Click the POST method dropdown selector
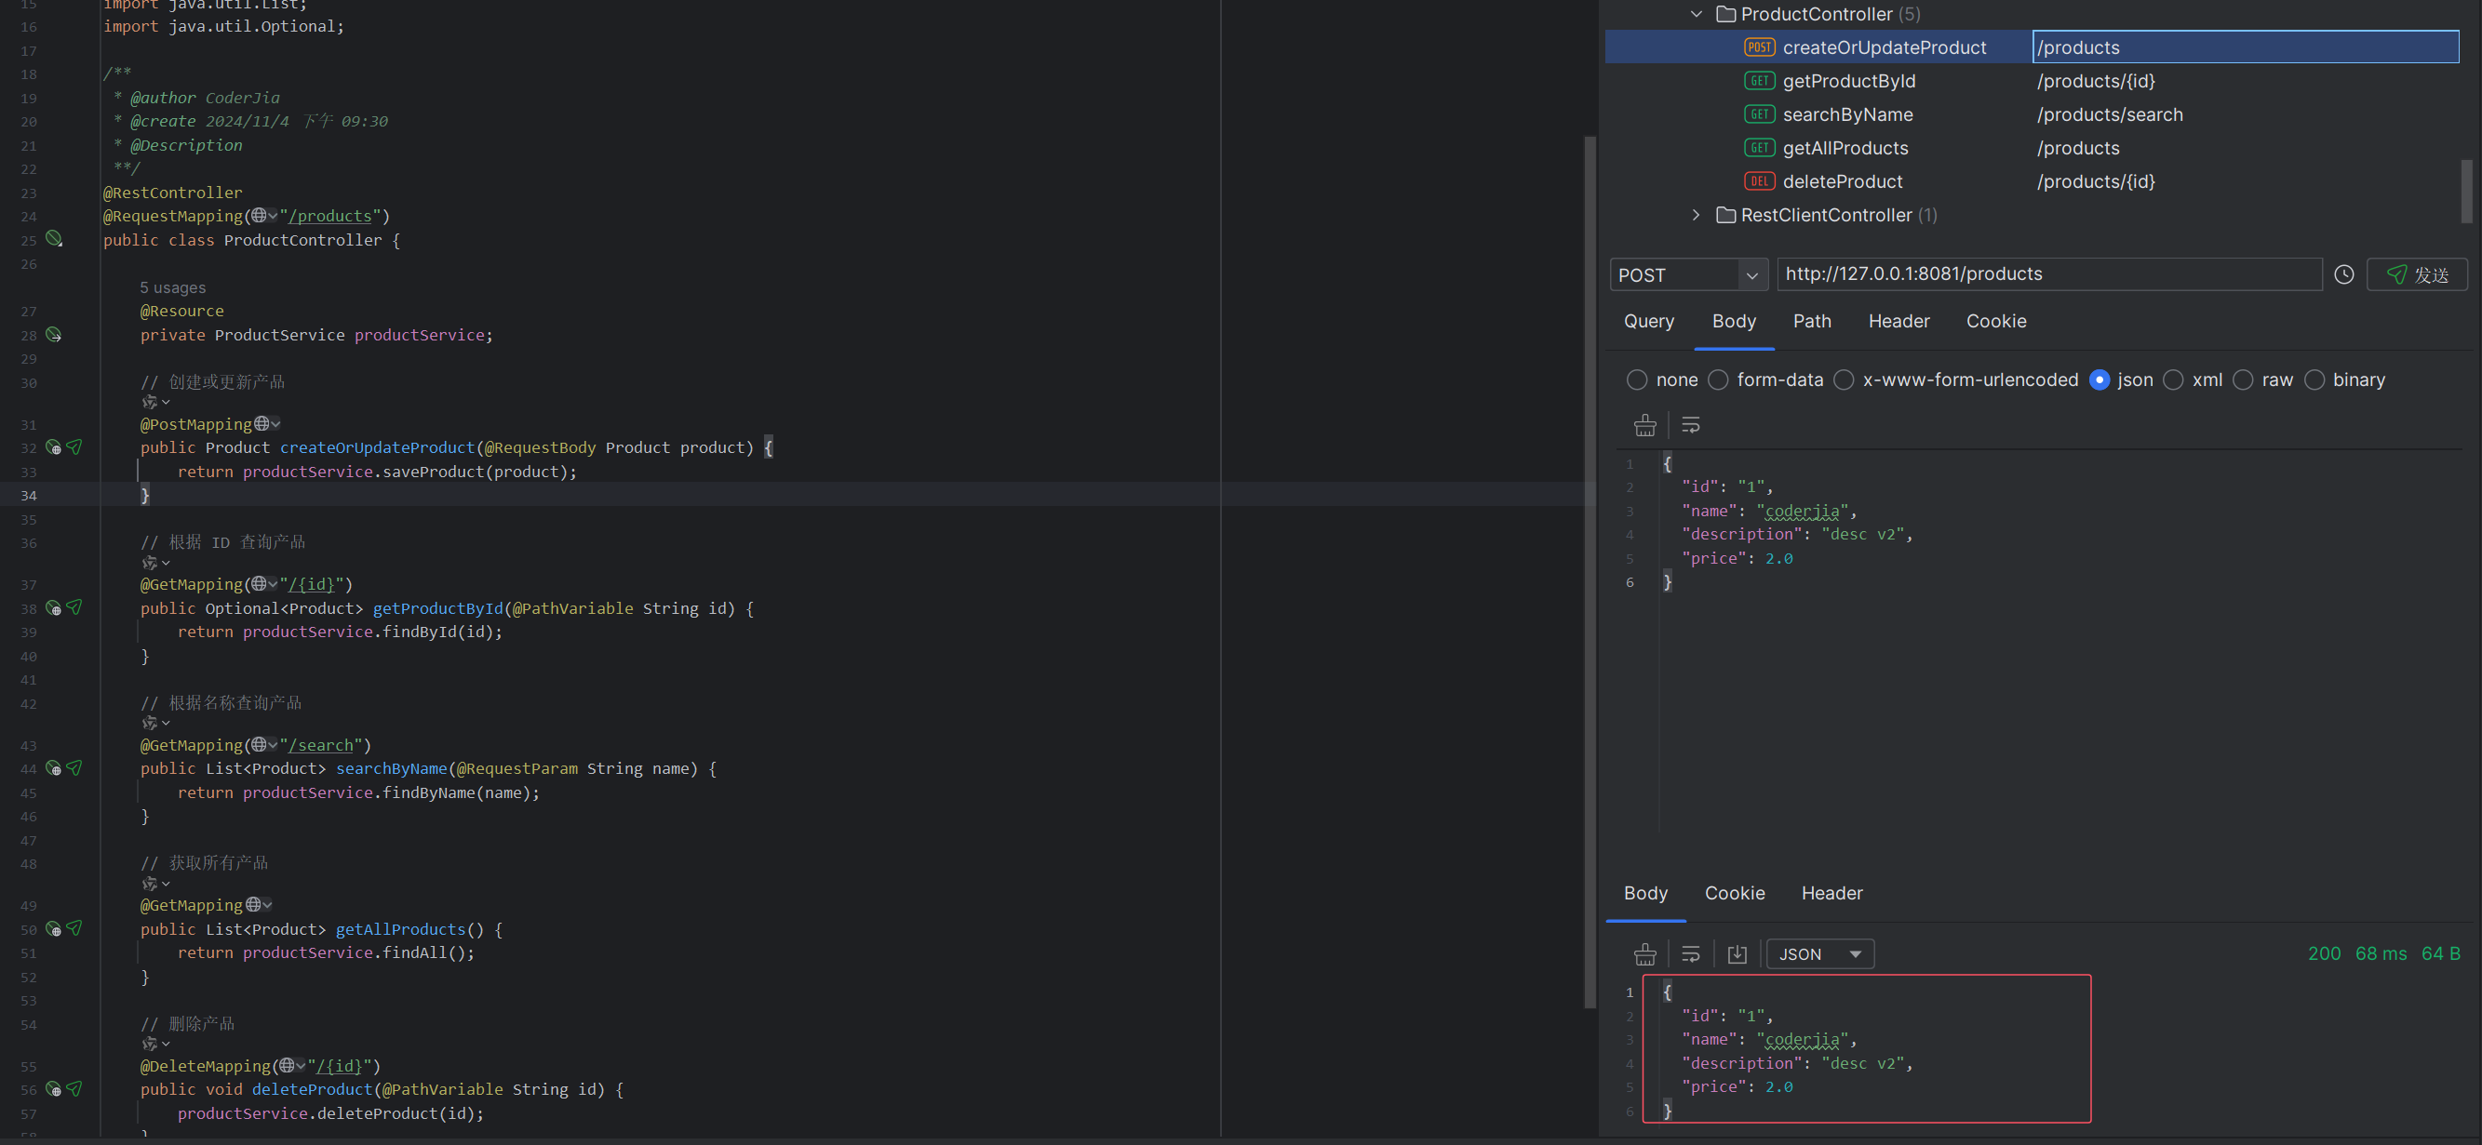Image resolution: width=2482 pixels, height=1145 pixels. (x=1685, y=273)
